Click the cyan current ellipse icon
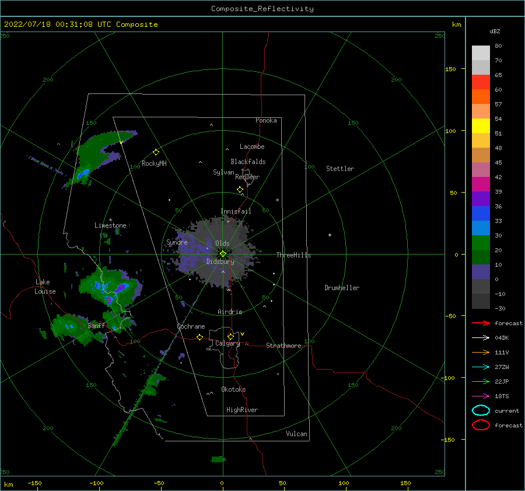This screenshot has height=491, width=525. [481, 410]
